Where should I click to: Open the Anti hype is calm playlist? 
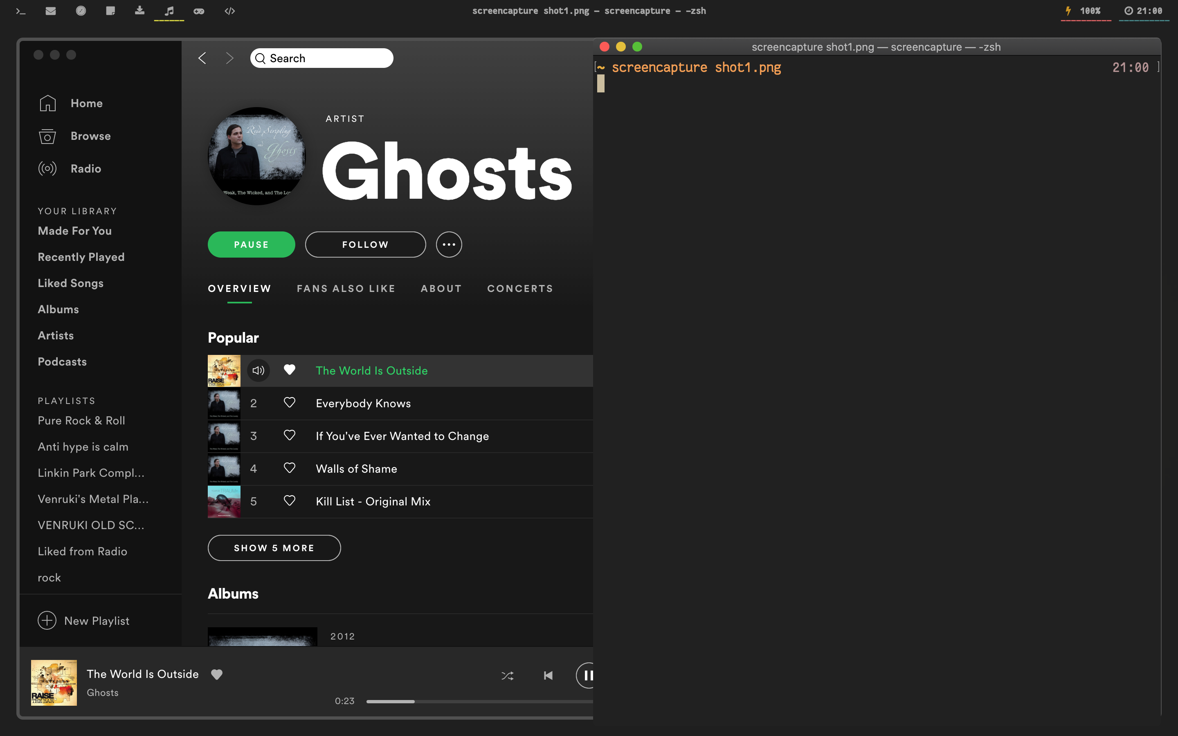(x=83, y=447)
